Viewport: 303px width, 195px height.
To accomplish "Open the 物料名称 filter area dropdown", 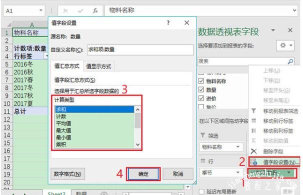I will 238,147.
